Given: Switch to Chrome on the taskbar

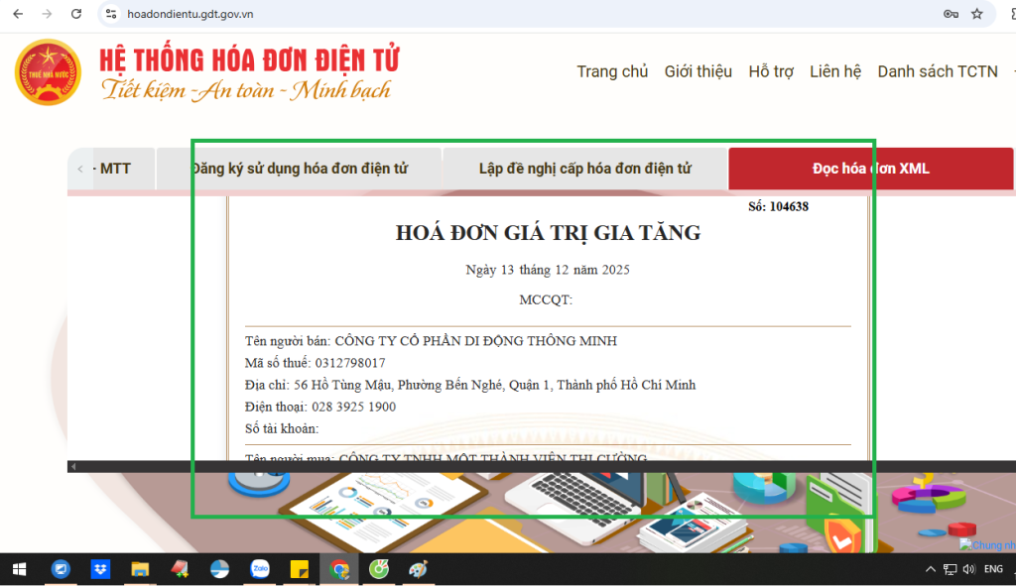Looking at the screenshot, I should click(x=339, y=569).
